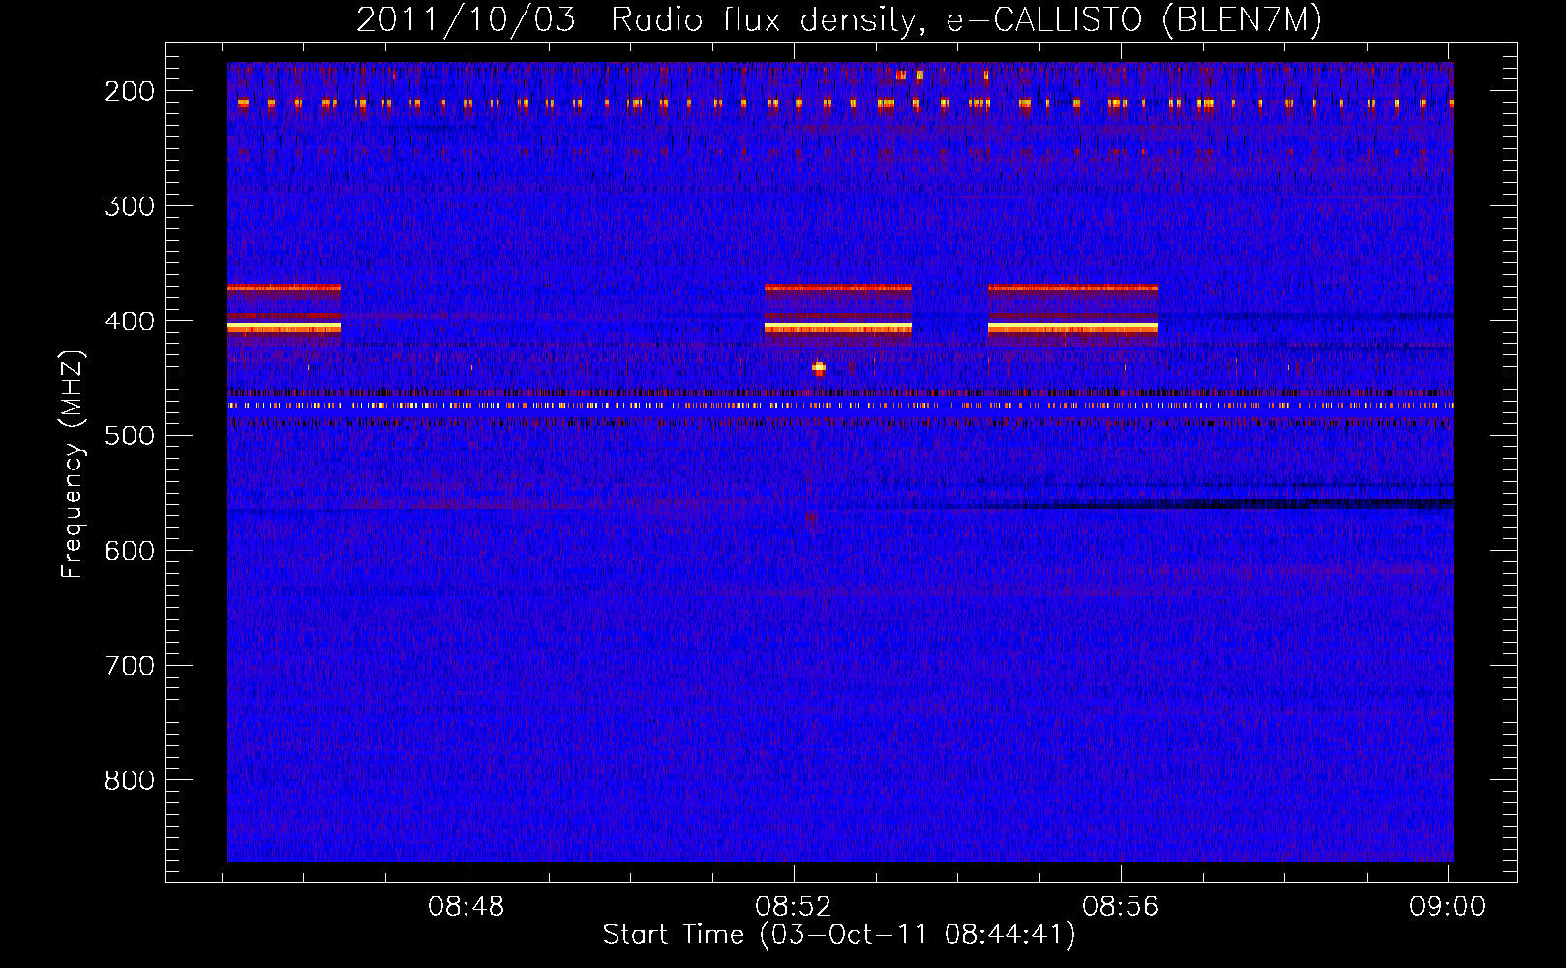Click the 400 frequency tick label
This screenshot has width=1566, height=968.
tap(130, 321)
